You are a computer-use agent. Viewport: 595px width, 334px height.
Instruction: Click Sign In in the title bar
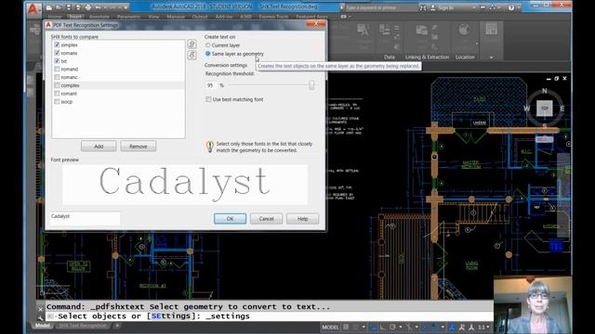click(x=445, y=7)
